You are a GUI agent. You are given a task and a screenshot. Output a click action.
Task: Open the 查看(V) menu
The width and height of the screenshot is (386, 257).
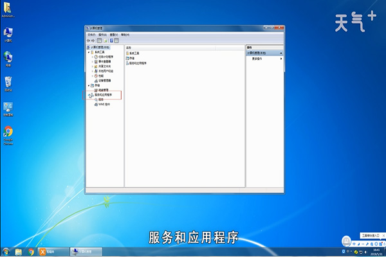coord(114,35)
